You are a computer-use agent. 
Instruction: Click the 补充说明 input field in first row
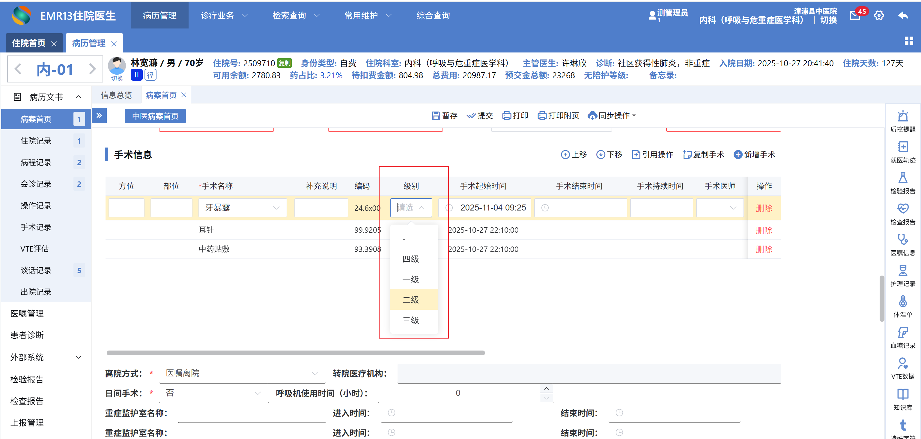coord(321,208)
